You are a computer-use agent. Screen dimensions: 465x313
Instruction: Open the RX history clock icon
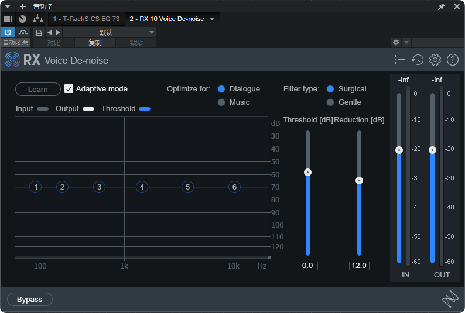[418, 60]
